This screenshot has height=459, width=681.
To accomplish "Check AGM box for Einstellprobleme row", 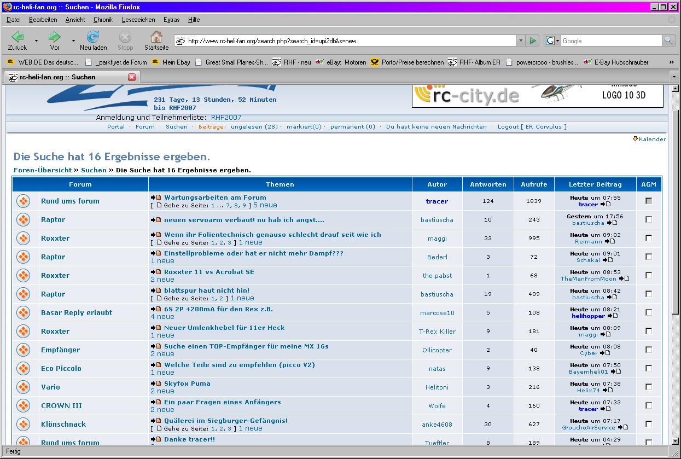I will pyautogui.click(x=649, y=257).
